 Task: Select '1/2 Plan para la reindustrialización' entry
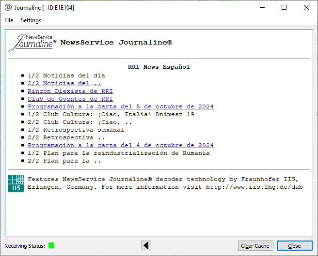pyautogui.click(x=118, y=153)
